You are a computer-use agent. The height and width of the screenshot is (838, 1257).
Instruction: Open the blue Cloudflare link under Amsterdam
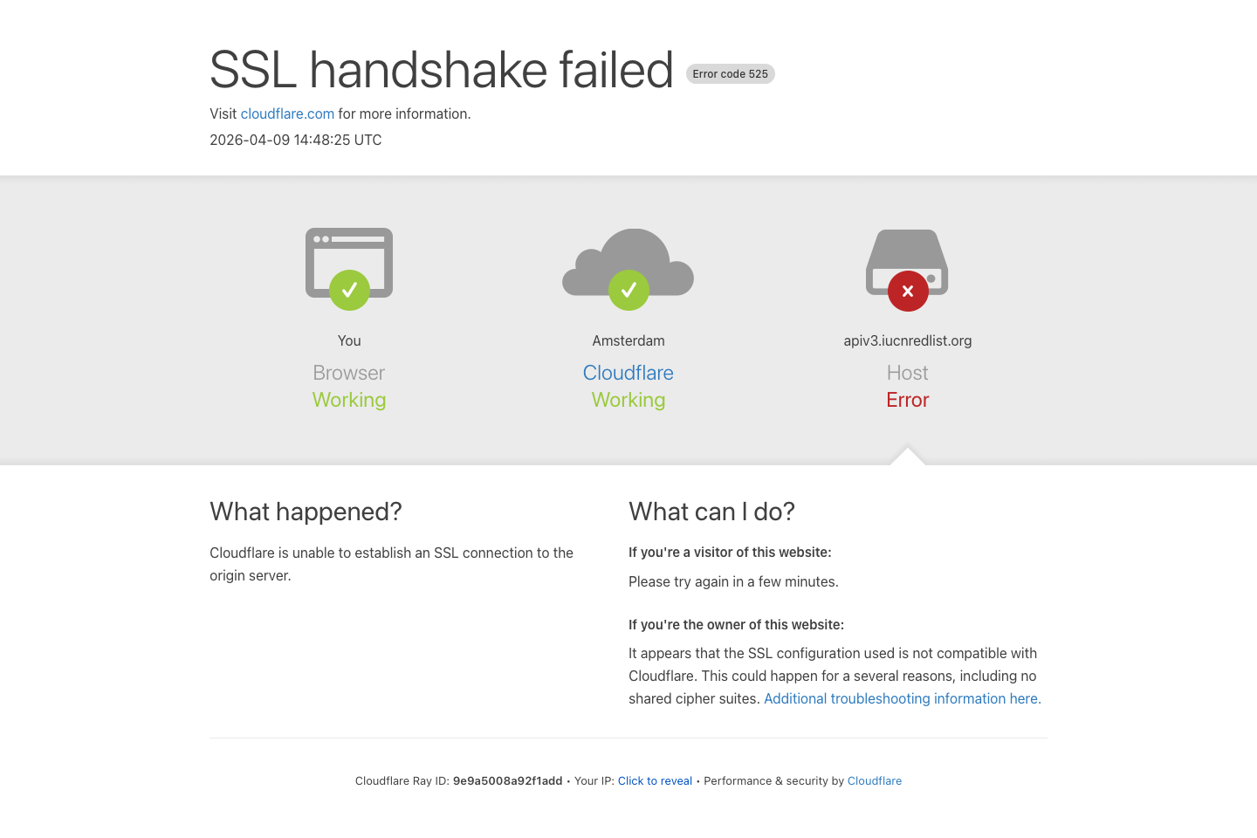[628, 373]
